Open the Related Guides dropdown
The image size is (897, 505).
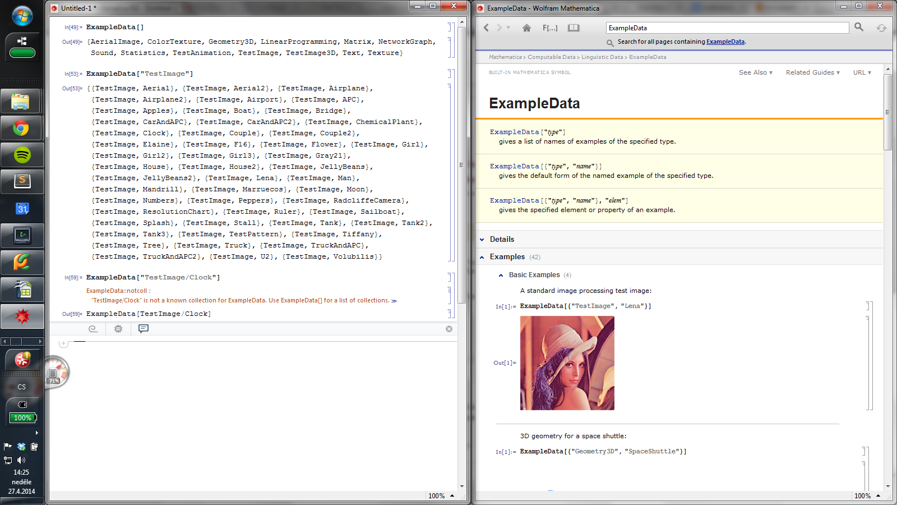[813, 72]
